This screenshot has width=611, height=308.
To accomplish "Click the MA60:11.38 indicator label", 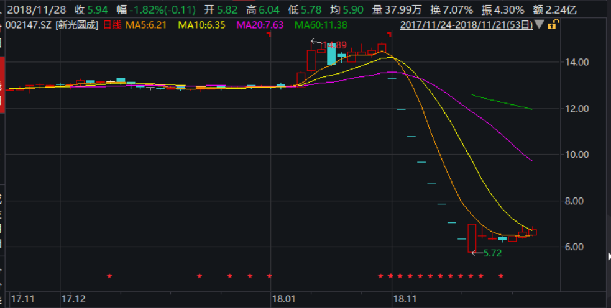I will (321, 25).
